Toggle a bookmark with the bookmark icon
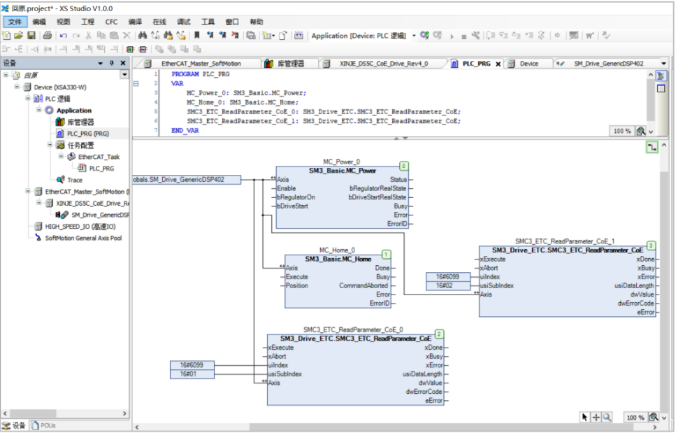676x433 pixels. (197, 36)
